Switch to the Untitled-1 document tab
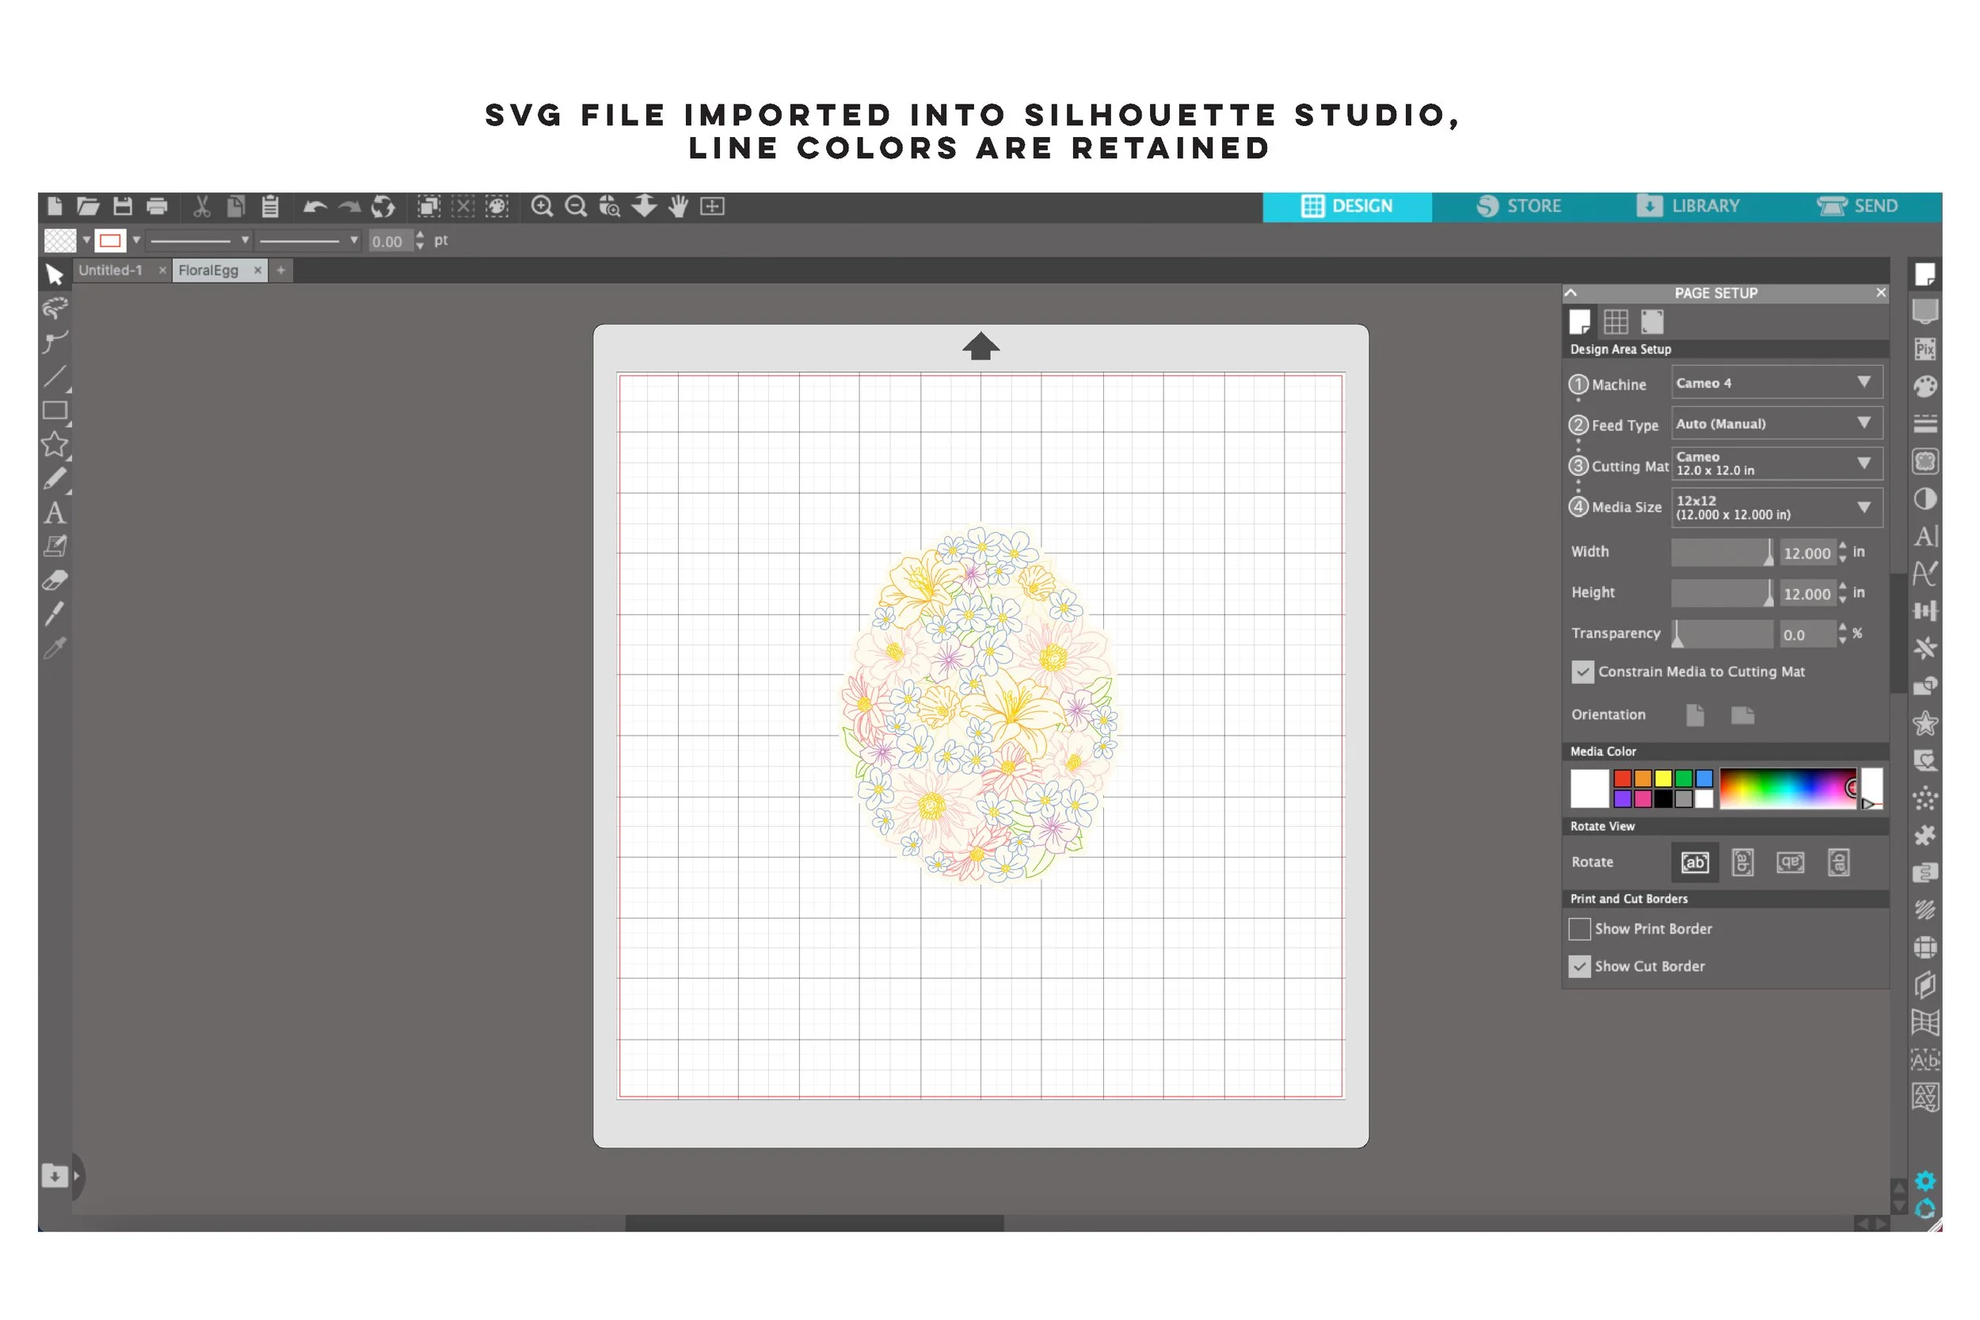Viewport: 1980px width, 1320px height. click(110, 270)
